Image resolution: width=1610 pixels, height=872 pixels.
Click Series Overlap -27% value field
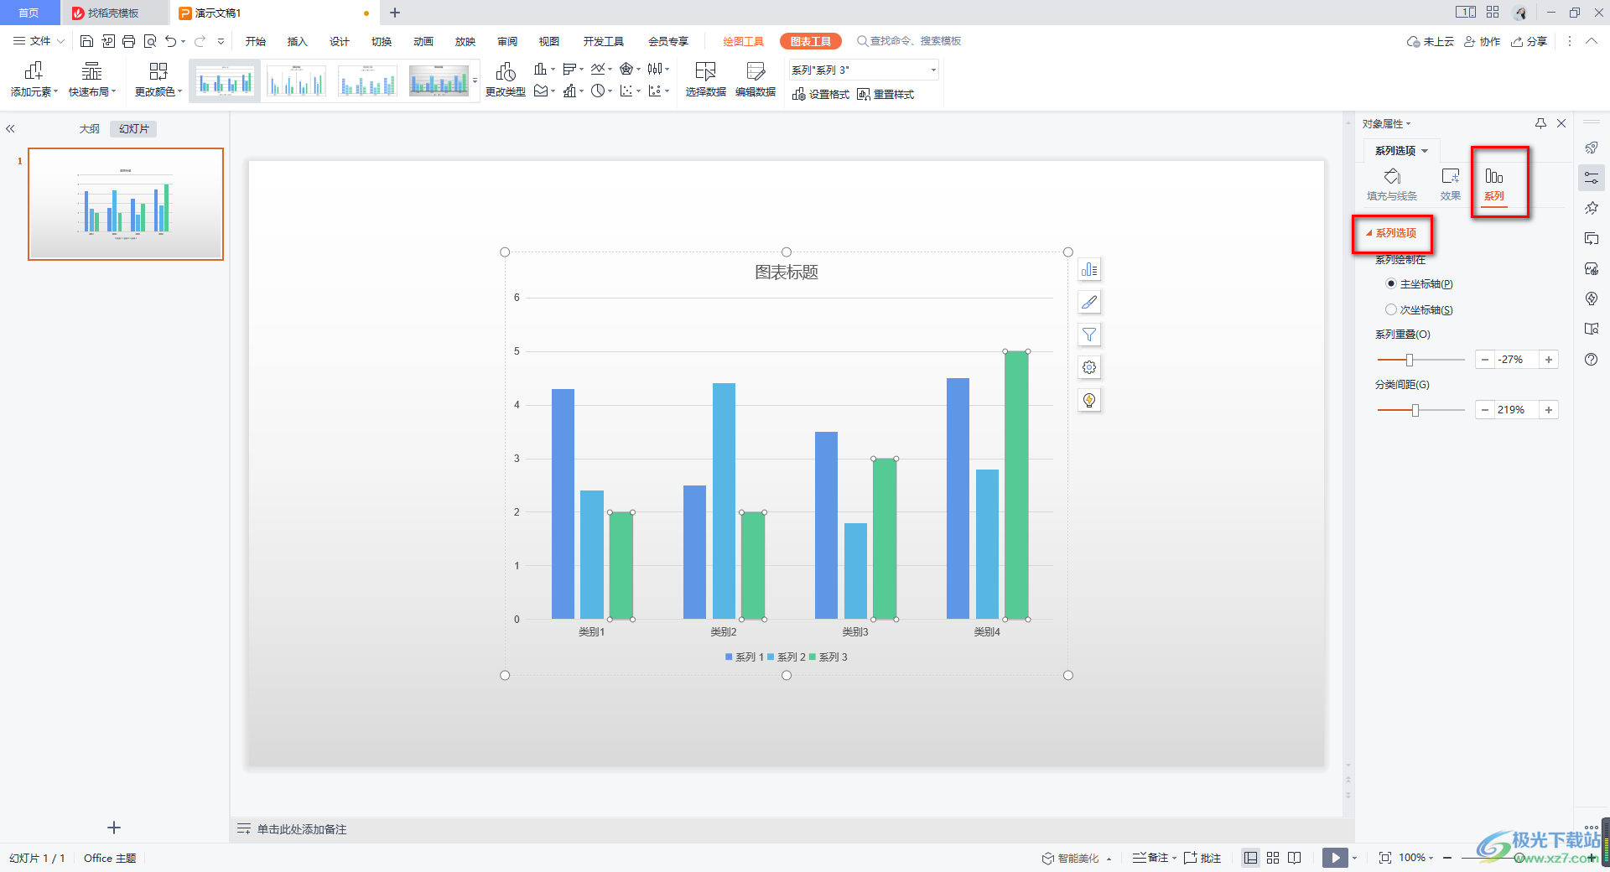coord(1516,360)
